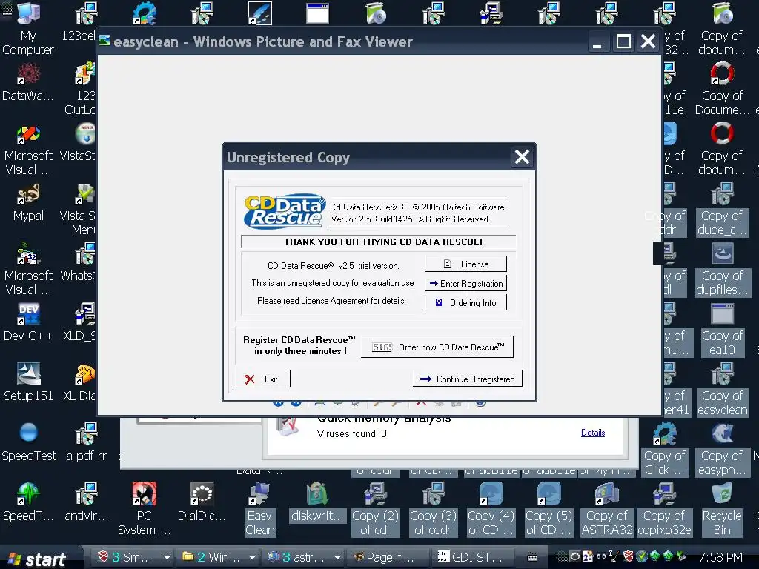This screenshot has width=759, height=569.
Task: Close the Unregistered Copy dialog
Action: tap(522, 157)
